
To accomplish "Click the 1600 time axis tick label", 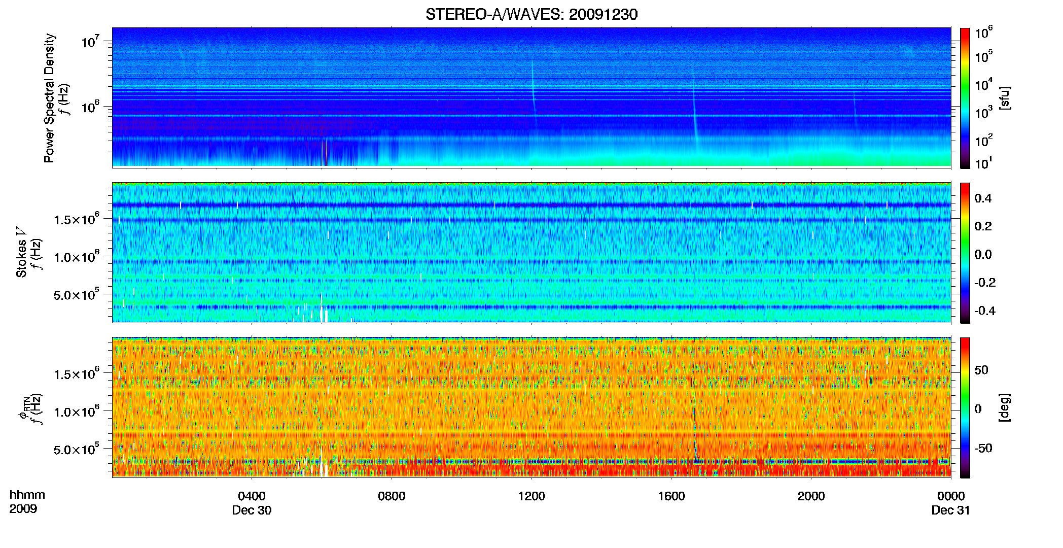I will point(671,496).
